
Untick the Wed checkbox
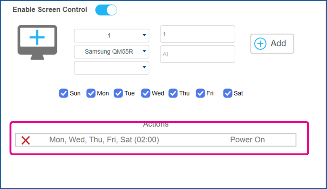pos(145,93)
